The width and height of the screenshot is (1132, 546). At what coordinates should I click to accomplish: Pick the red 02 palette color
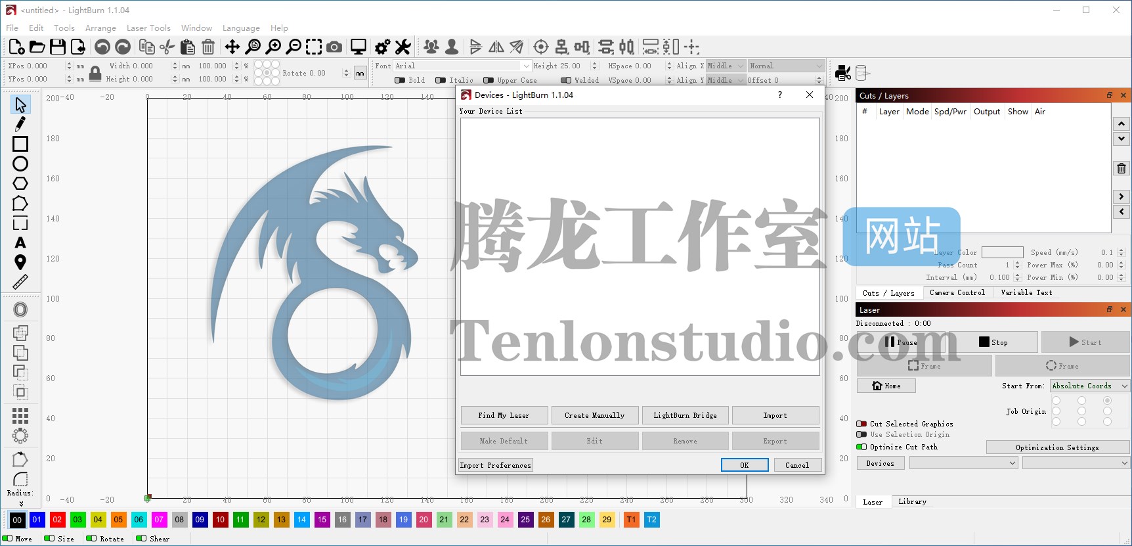click(57, 520)
